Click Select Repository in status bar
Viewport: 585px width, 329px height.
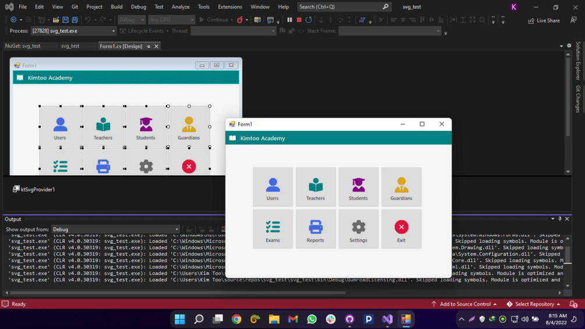(x=534, y=305)
